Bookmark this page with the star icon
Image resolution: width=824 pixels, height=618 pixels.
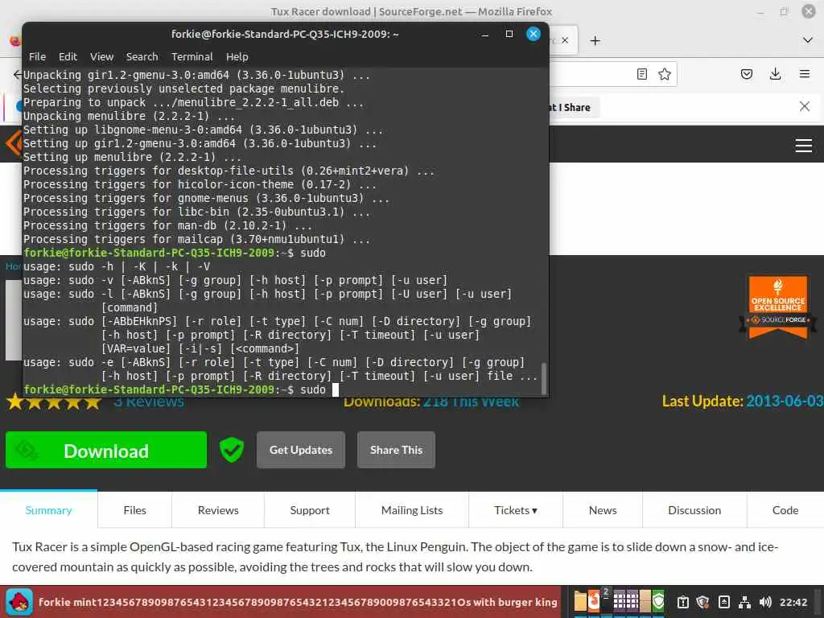(x=664, y=74)
